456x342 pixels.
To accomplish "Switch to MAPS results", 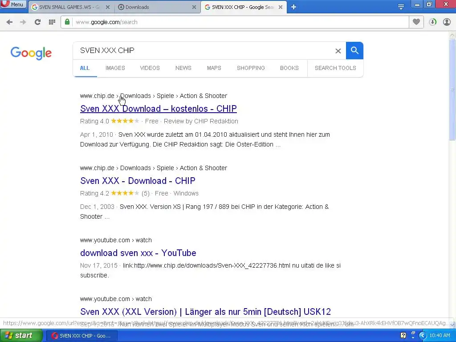I will pos(214,68).
